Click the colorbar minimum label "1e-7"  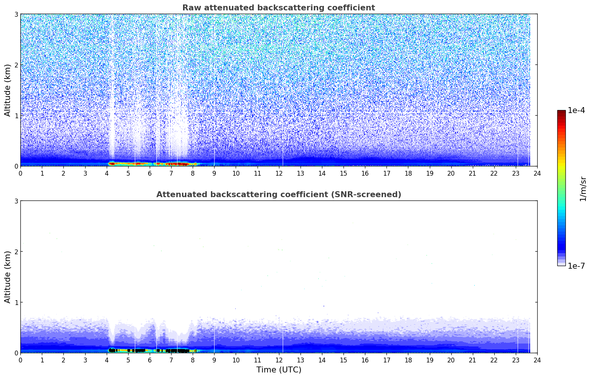(x=576, y=266)
